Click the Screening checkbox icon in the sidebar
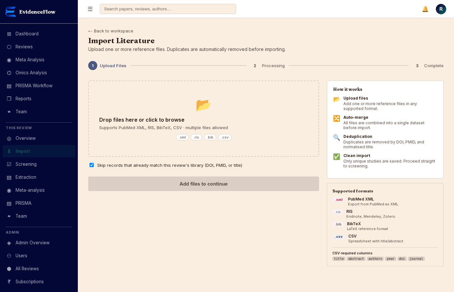The height and width of the screenshot is (292, 454). tap(9, 164)
